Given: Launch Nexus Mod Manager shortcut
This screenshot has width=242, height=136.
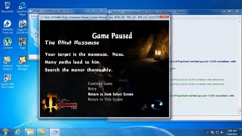Looking at the screenshot, I should [x=22, y=63].
